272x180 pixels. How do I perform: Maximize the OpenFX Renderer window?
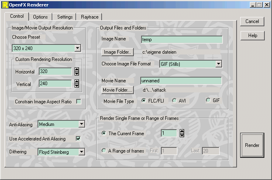coord(260,5)
